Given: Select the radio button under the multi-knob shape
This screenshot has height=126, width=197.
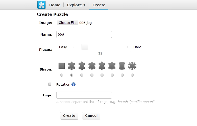Looking at the screenshot, I should click(132, 75).
